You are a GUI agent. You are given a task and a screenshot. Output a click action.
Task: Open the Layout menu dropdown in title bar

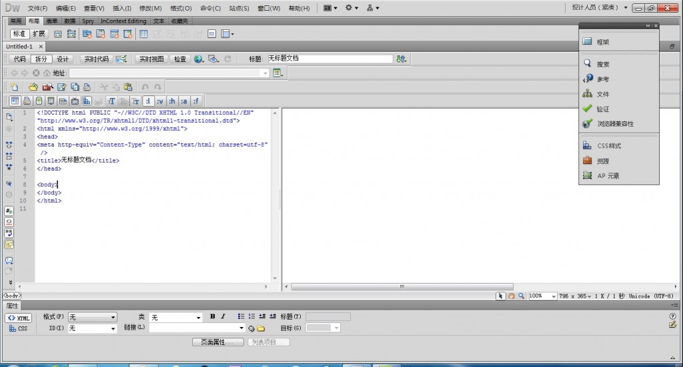pyautogui.click(x=330, y=8)
